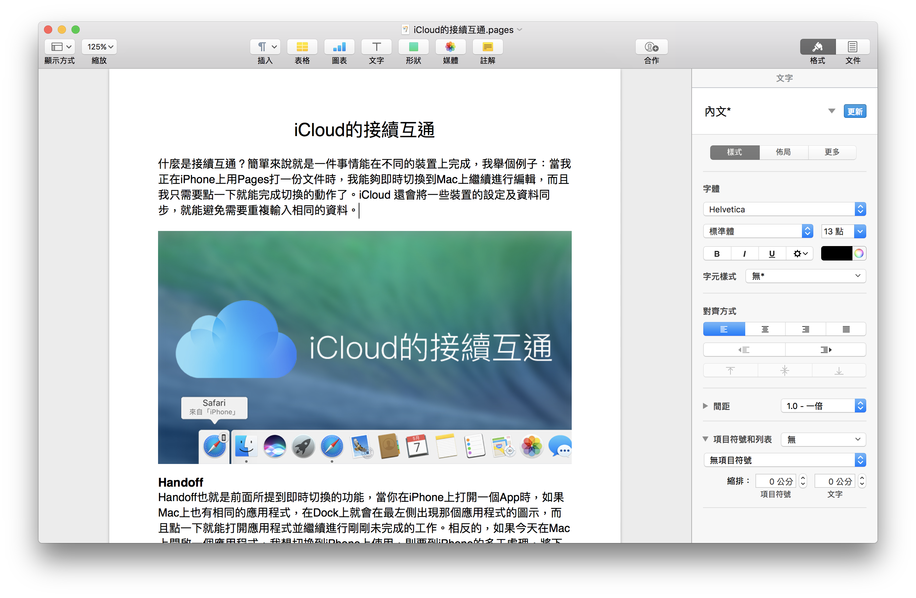This screenshot has height=598, width=916.
Task: Align text right
Action: 806,330
